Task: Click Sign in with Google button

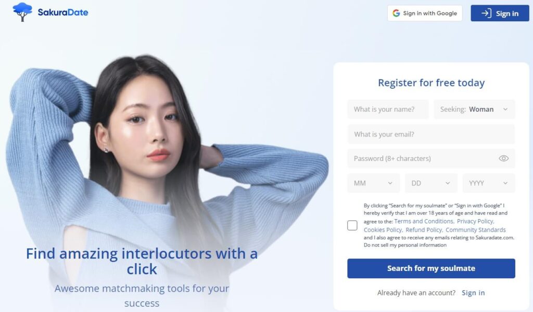Action: [x=425, y=13]
